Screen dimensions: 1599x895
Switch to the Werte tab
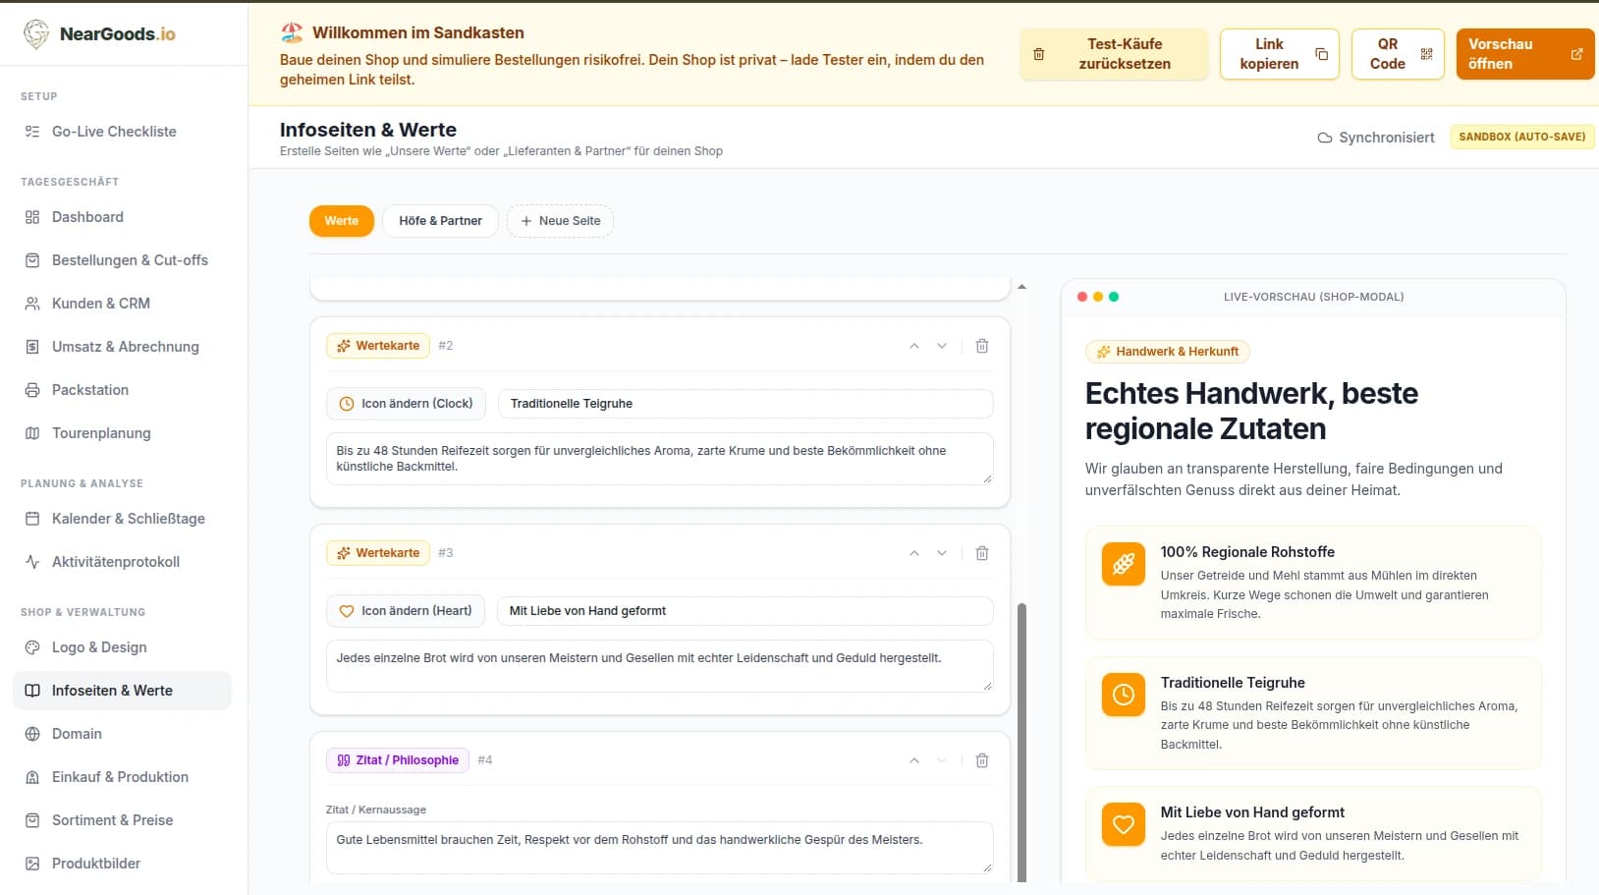click(x=342, y=221)
